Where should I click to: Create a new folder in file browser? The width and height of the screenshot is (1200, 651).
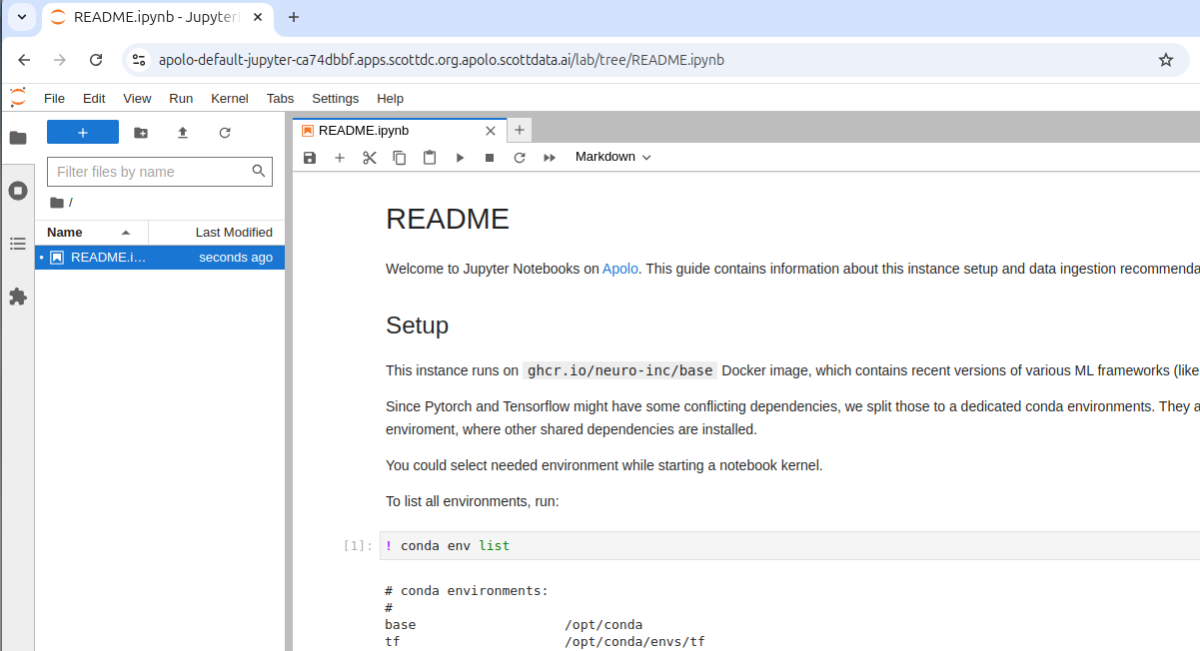[141, 133]
